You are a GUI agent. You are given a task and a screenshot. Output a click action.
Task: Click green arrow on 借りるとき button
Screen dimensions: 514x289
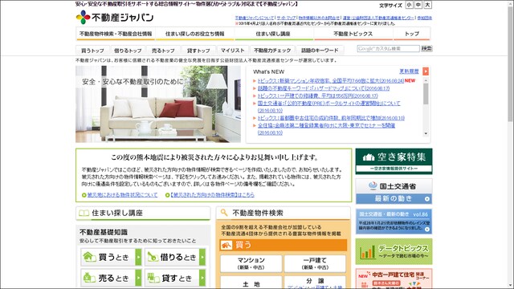202,257
